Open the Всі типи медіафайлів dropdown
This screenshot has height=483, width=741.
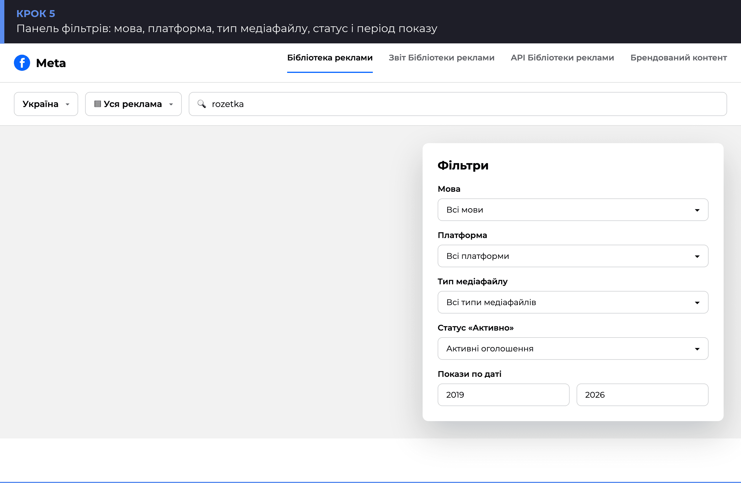[x=573, y=302]
